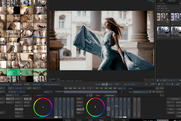The image size is (181, 121).
Task: Toggle the Bright mode button
Action: [27, 99]
